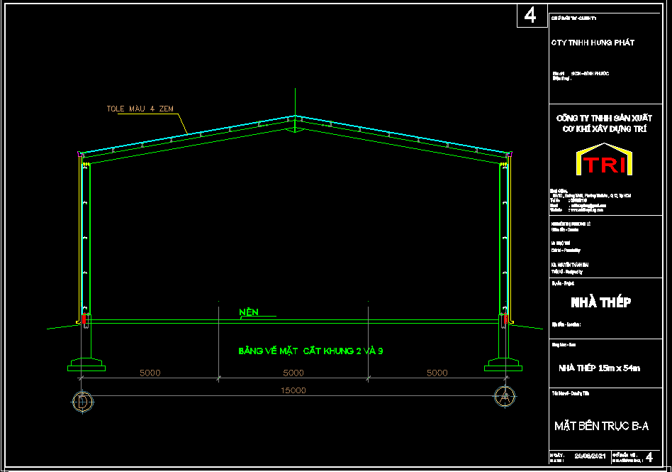Click 'CÔNG TY TNHH SẢN XUẤT' company heading

tap(604, 118)
